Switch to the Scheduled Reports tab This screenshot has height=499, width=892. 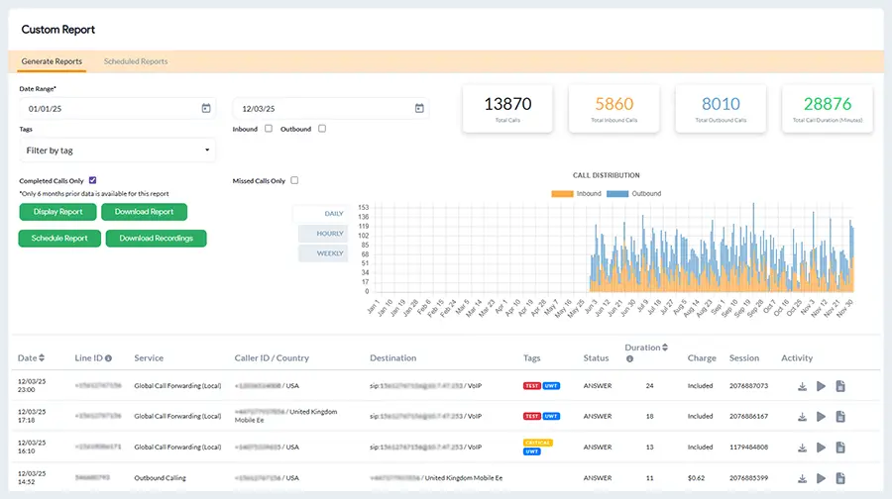pyautogui.click(x=136, y=61)
